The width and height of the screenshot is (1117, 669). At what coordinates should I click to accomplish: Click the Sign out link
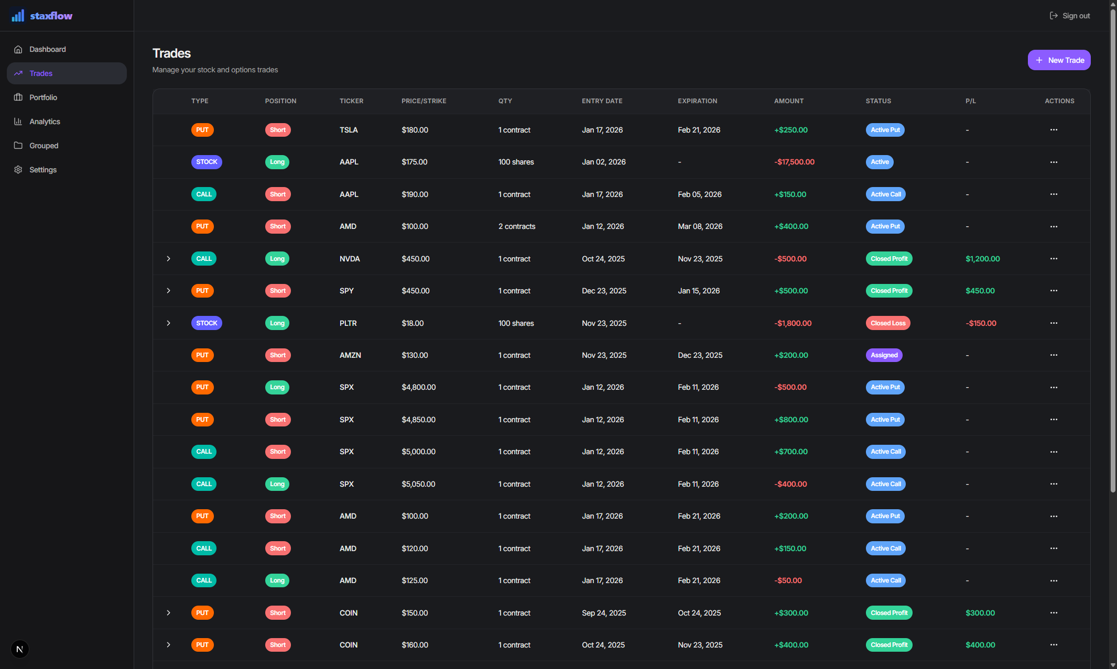[x=1076, y=16]
